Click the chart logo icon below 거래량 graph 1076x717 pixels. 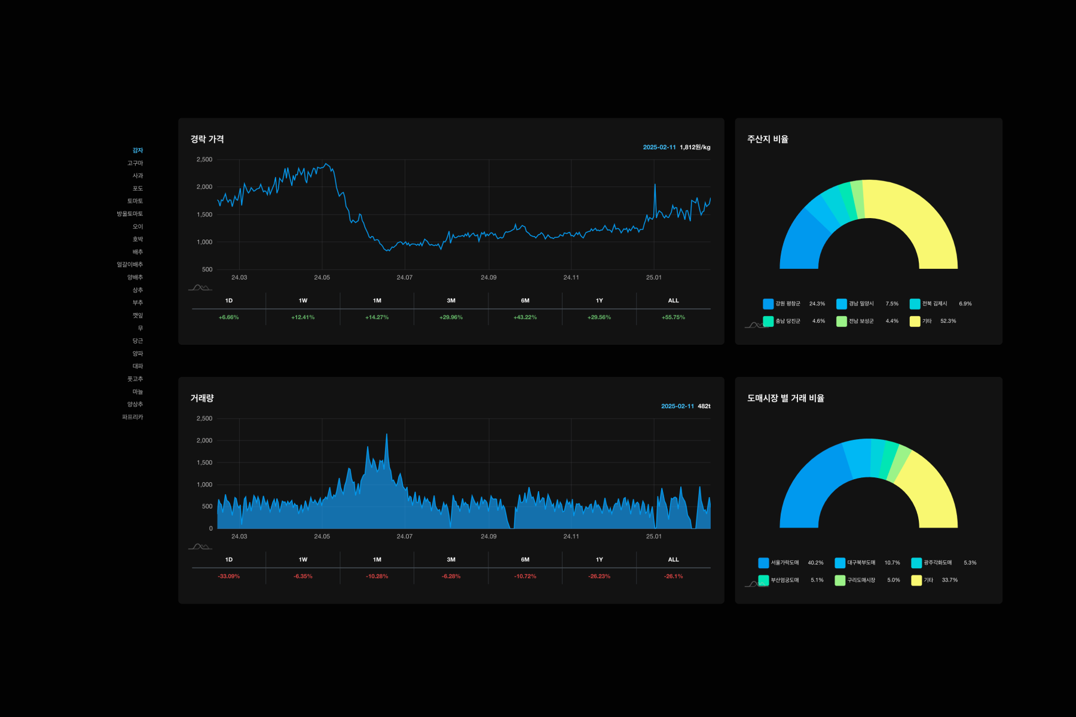(200, 547)
